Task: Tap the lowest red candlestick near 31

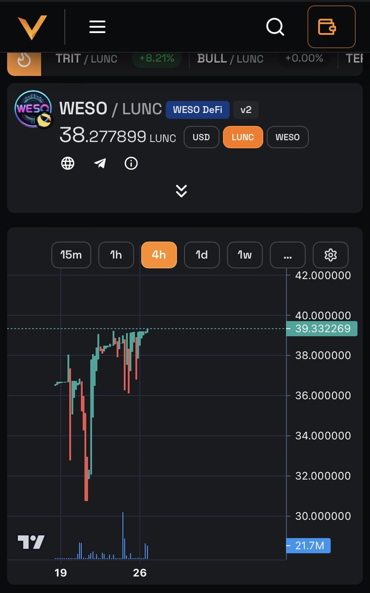Action: pos(86,478)
